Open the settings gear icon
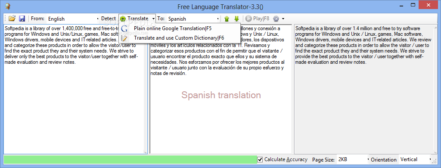Image resolution: width=441 pixels, height=168 pixels. pyautogui.click(x=276, y=19)
